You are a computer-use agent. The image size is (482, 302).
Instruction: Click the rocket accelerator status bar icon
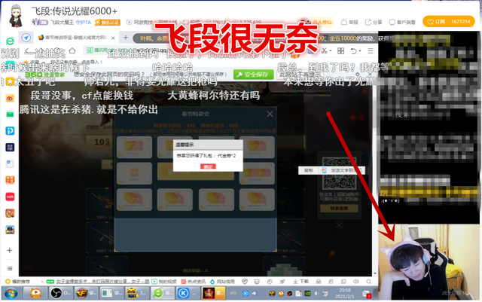click(x=282, y=282)
